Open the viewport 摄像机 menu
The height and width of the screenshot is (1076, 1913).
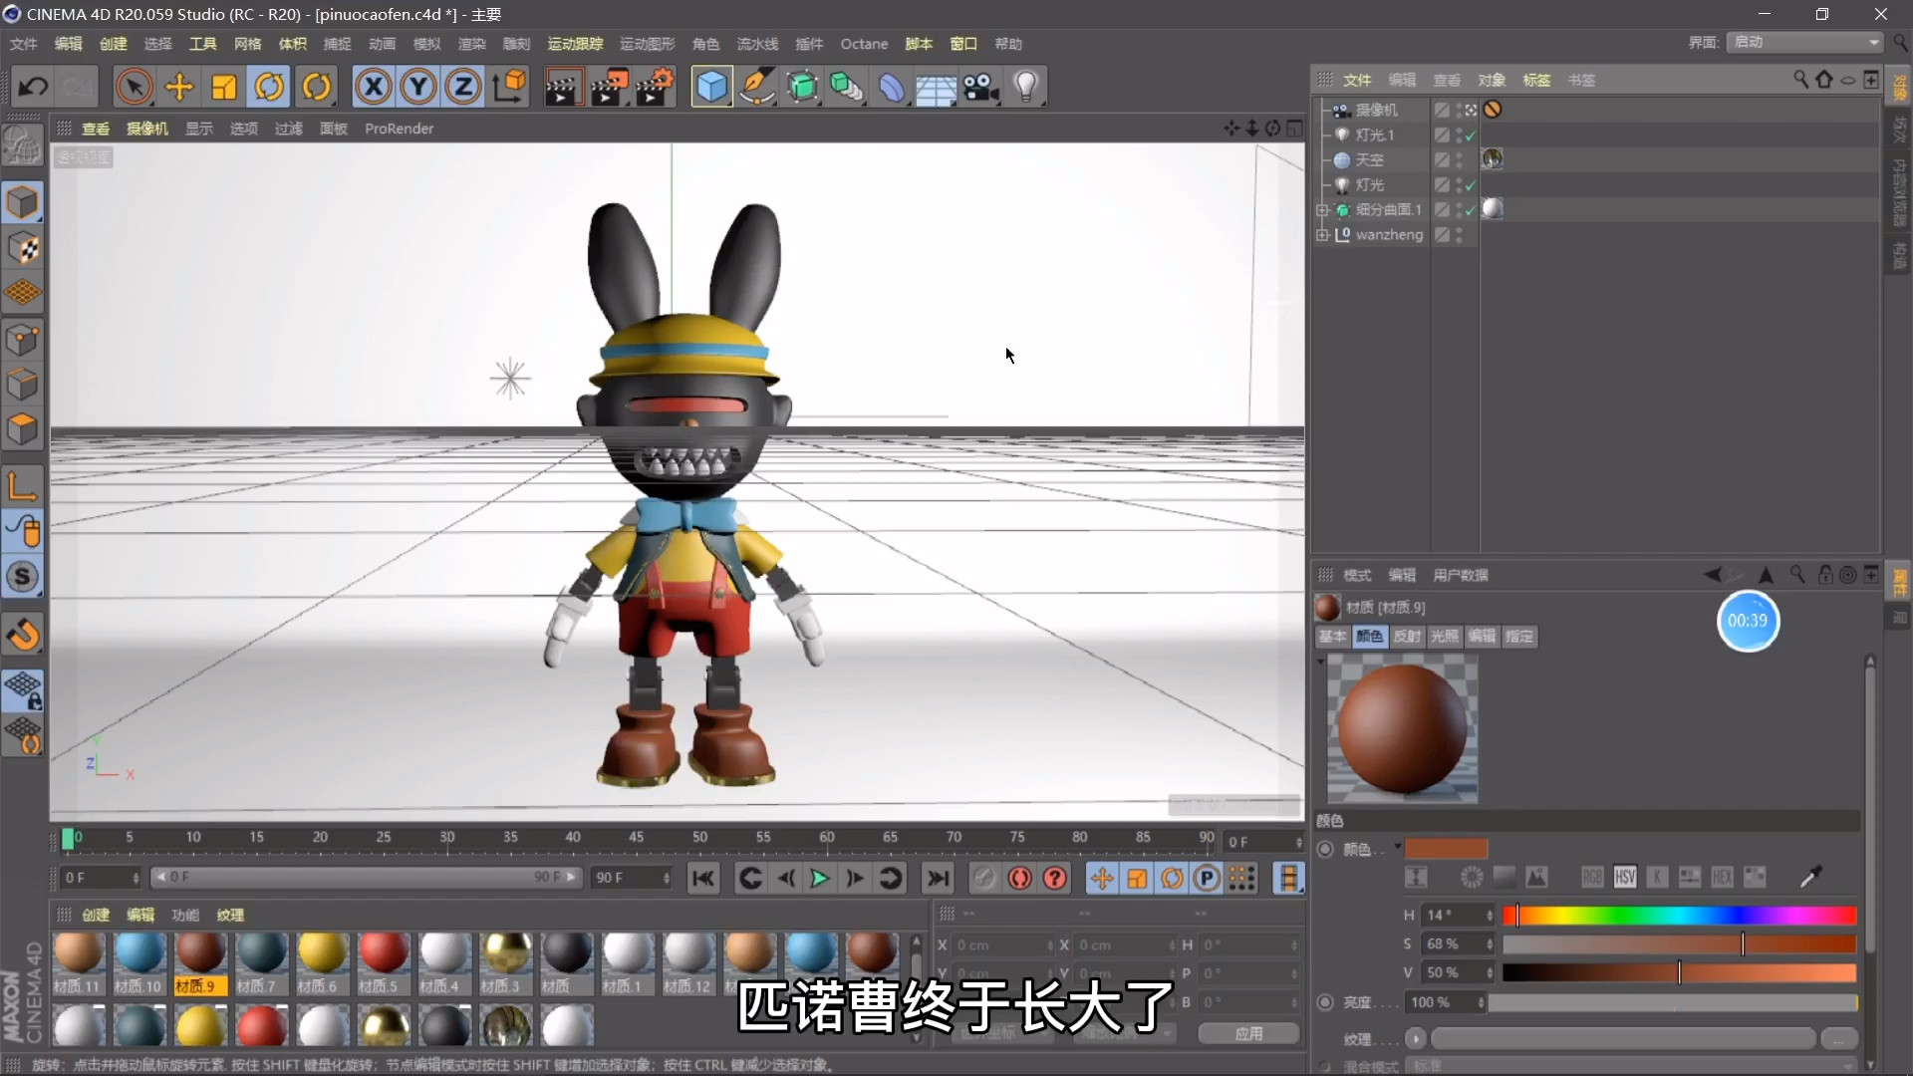pyautogui.click(x=147, y=129)
